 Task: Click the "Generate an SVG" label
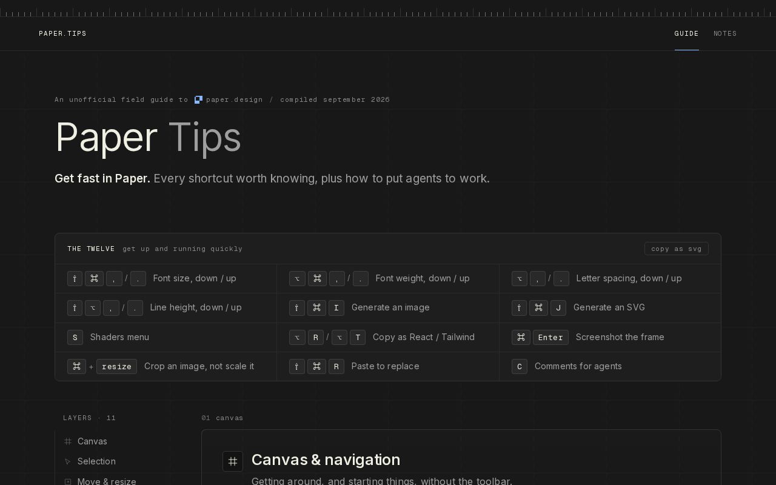[609, 307]
